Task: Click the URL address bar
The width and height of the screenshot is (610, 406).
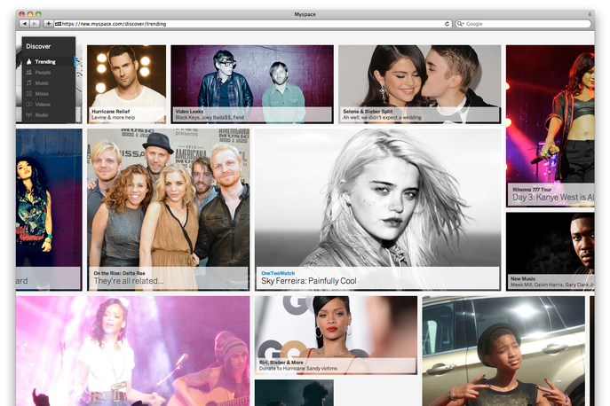Action: (x=249, y=24)
